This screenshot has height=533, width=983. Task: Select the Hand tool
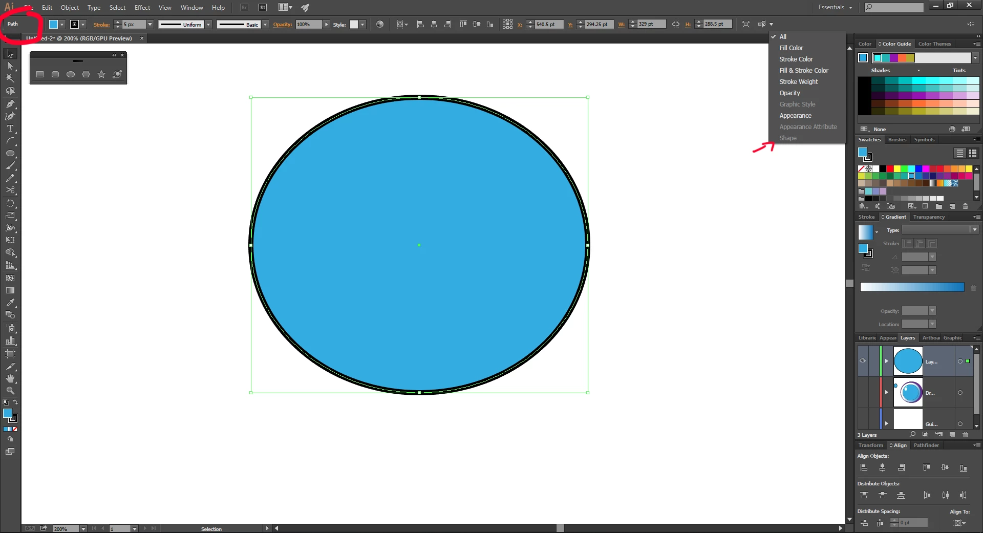[10, 378]
